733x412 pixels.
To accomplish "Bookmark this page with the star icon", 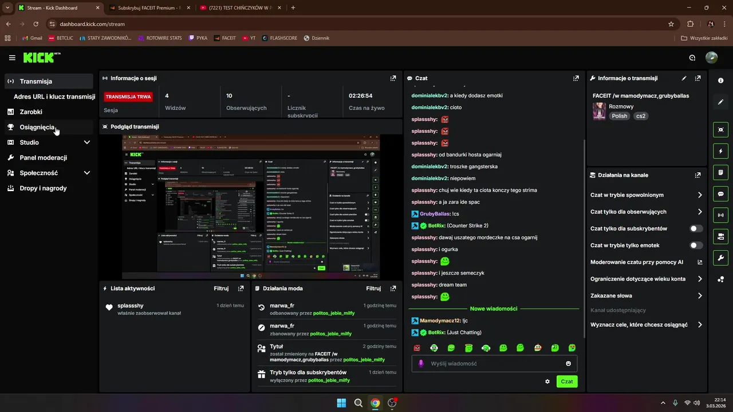I will pyautogui.click(x=671, y=24).
